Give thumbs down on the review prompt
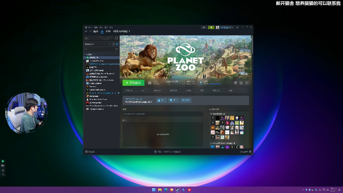Viewport: 343px width, 193px height. [x=174, y=100]
